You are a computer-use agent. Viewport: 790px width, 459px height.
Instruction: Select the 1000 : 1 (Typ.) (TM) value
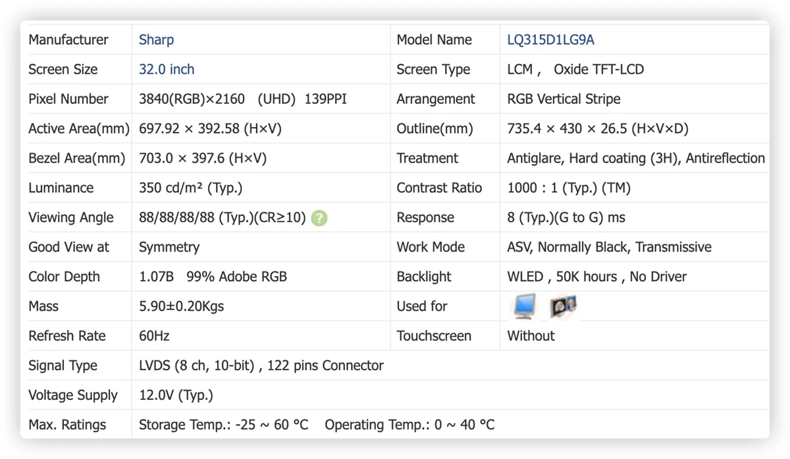tap(569, 188)
